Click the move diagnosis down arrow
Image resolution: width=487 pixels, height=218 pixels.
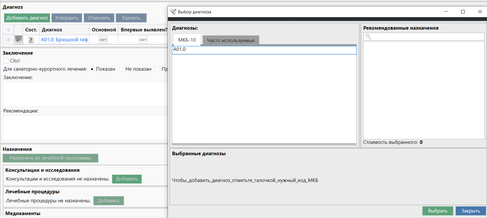point(8,40)
